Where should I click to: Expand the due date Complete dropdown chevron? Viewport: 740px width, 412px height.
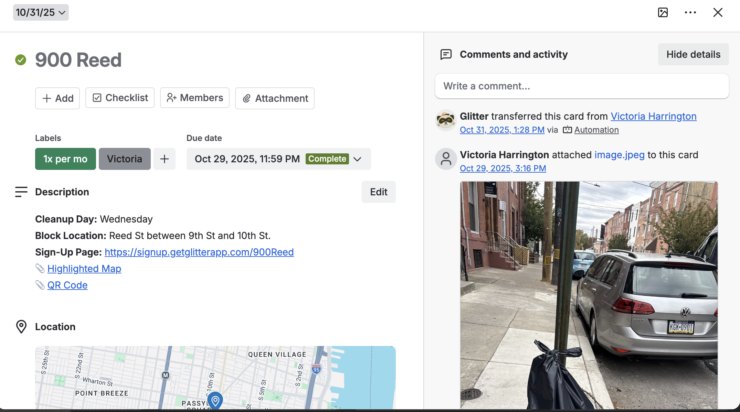click(357, 159)
